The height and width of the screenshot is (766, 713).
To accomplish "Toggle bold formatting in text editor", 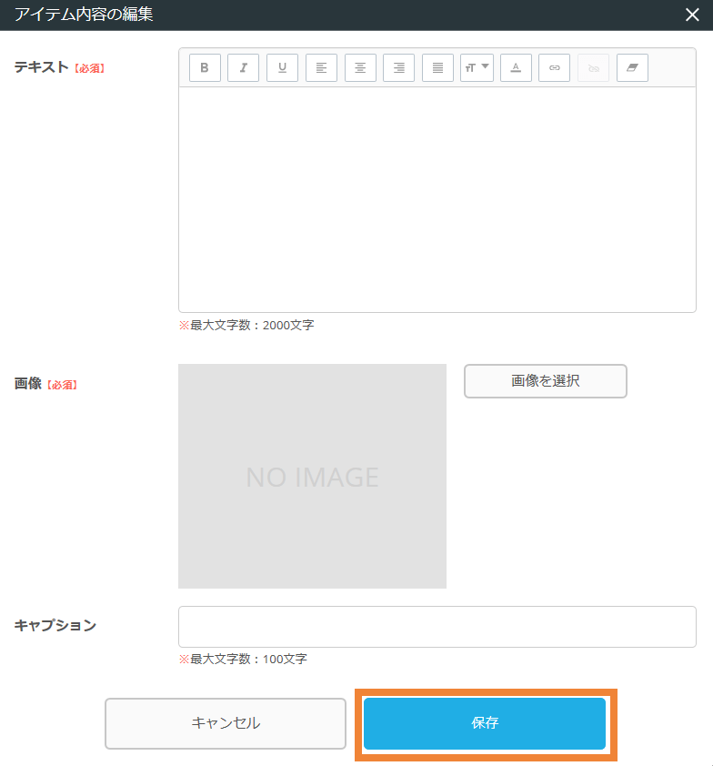I will (x=205, y=67).
